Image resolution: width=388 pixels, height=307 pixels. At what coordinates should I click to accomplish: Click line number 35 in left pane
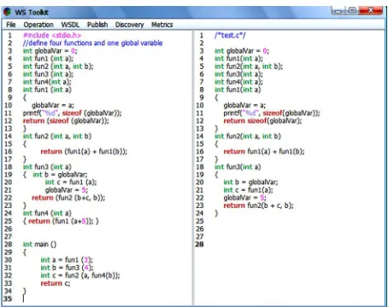[8, 298]
